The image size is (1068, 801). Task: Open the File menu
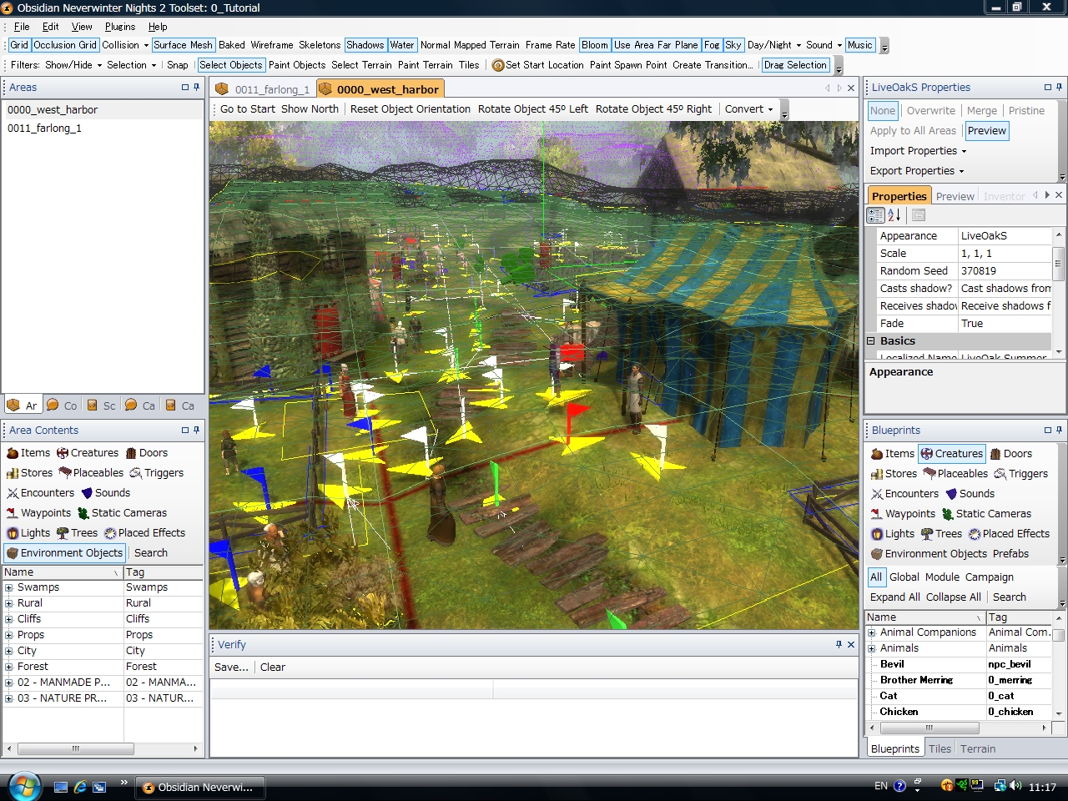pyautogui.click(x=22, y=27)
